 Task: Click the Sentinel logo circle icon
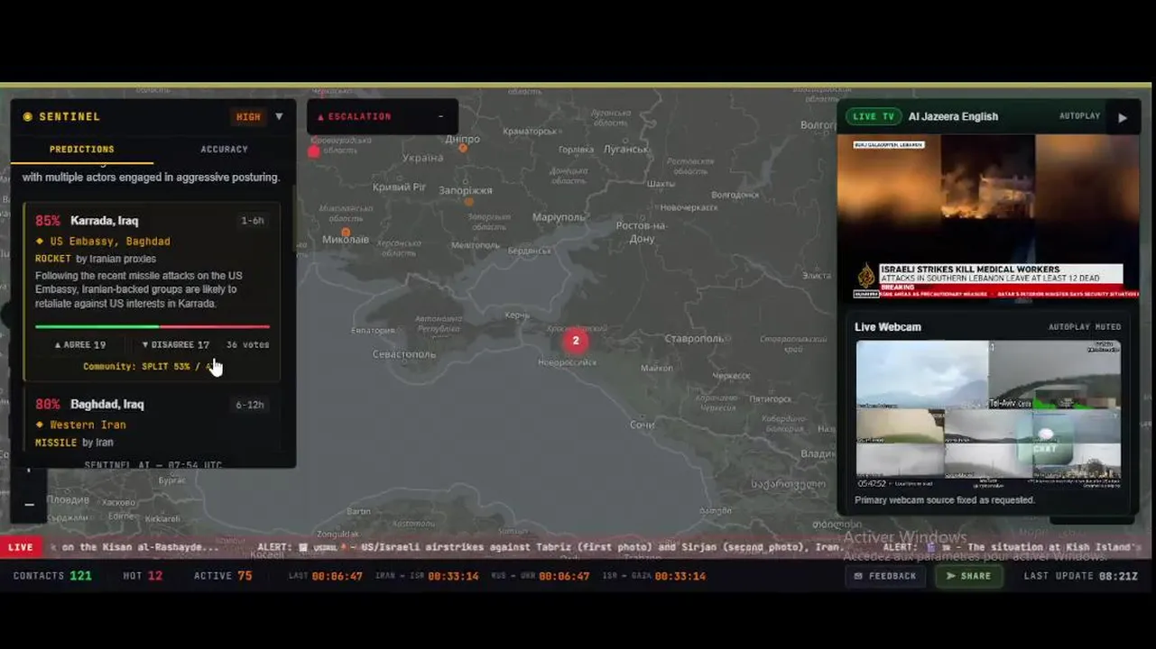(x=28, y=117)
